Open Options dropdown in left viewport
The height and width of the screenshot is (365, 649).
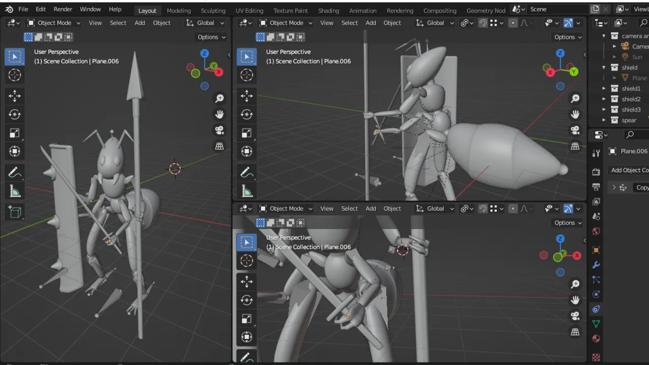pyautogui.click(x=211, y=37)
